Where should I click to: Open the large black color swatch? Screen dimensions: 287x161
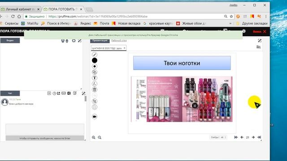[x=95, y=60]
